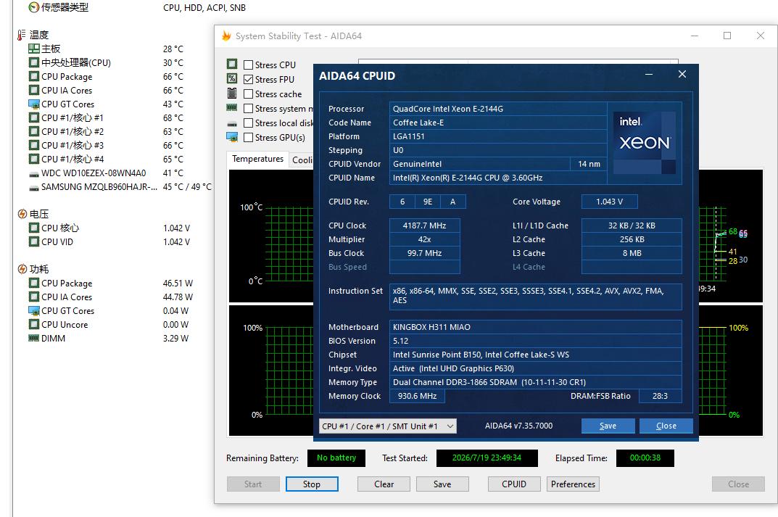
Task: Click the AIDA64 flame icon in title bar
Action: [227, 36]
